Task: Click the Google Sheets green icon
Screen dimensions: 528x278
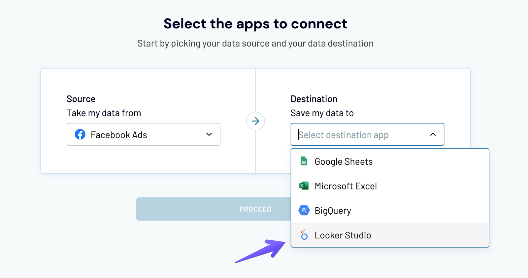Action: tap(304, 161)
